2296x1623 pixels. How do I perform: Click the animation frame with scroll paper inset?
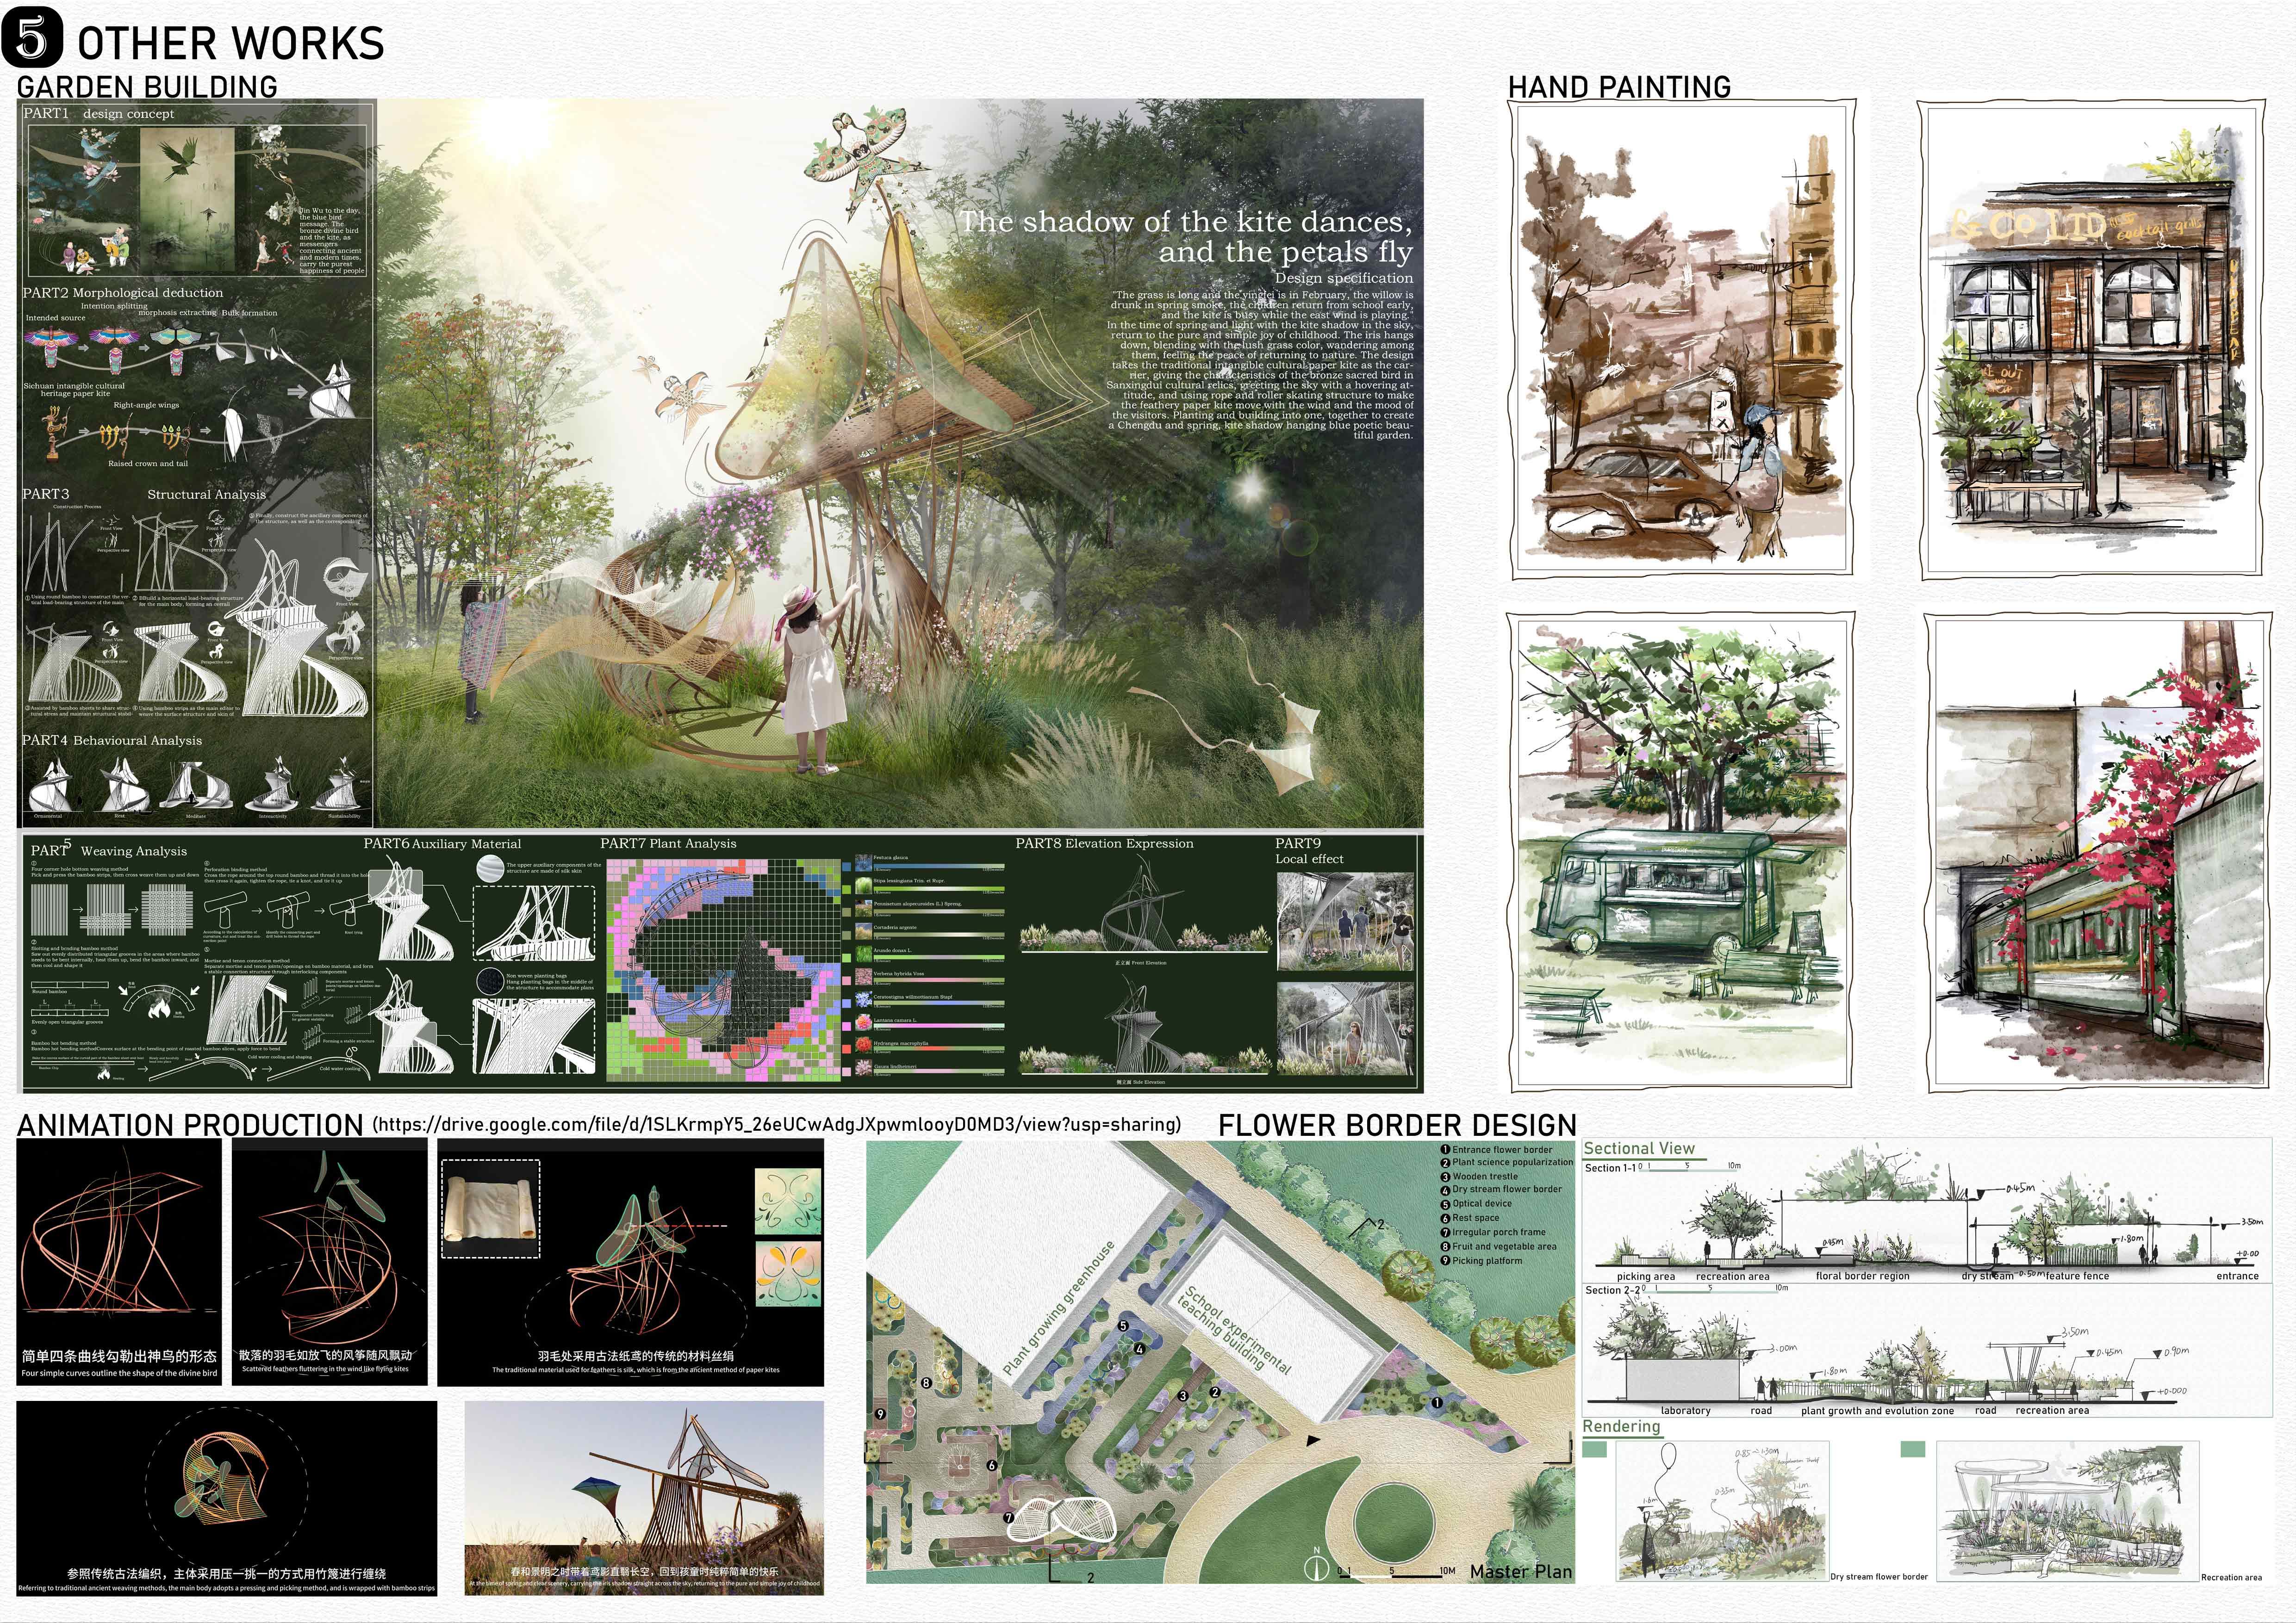(631, 1262)
